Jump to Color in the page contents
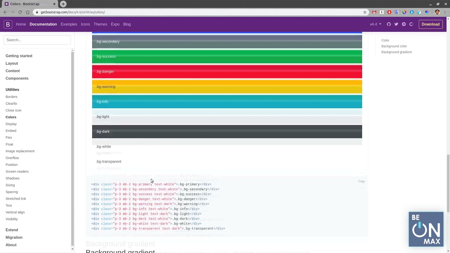 coord(385,40)
